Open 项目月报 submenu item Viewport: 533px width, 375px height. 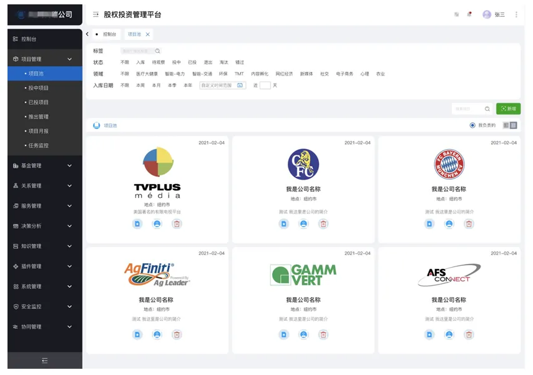[45, 131]
